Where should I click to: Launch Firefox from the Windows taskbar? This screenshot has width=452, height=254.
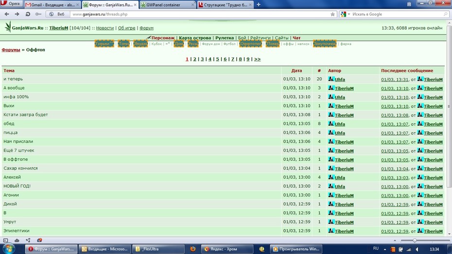tap(192, 249)
